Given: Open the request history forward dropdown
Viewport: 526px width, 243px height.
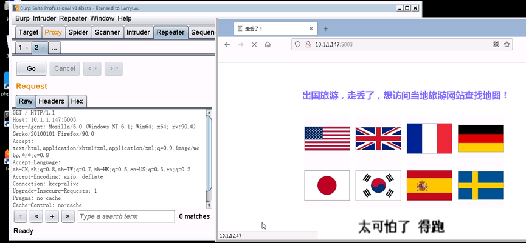Looking at the screenshot, I should [x=113, y=69].
